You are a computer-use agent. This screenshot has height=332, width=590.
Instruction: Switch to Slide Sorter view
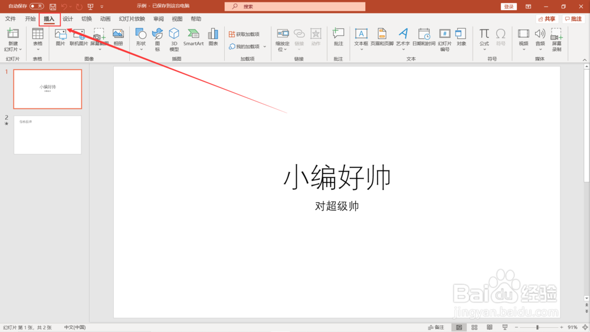(474, 327)
